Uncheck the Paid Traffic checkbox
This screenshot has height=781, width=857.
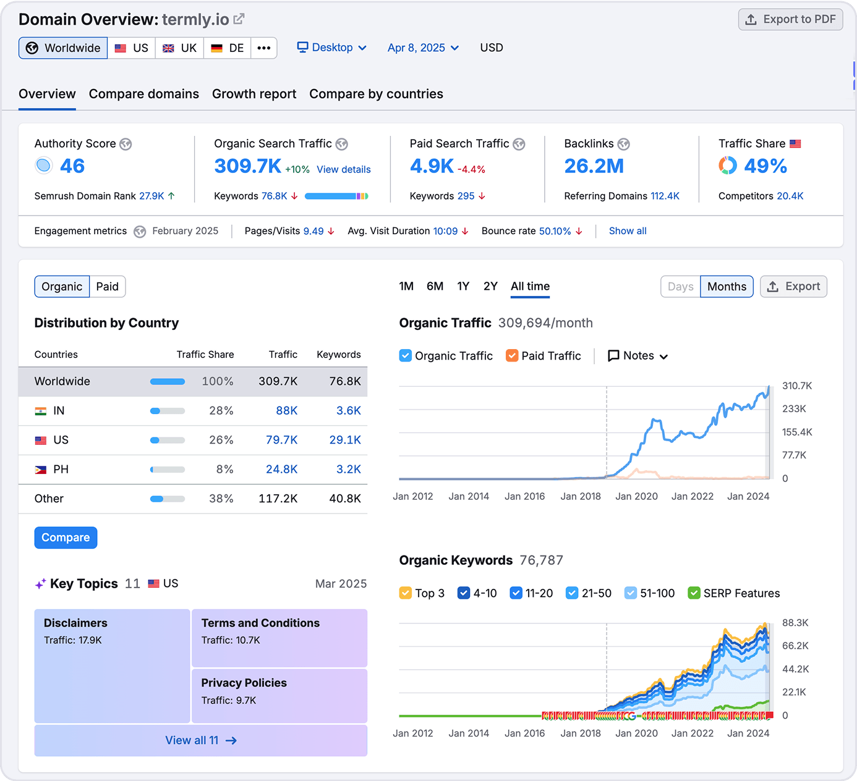tap(512, 355)
